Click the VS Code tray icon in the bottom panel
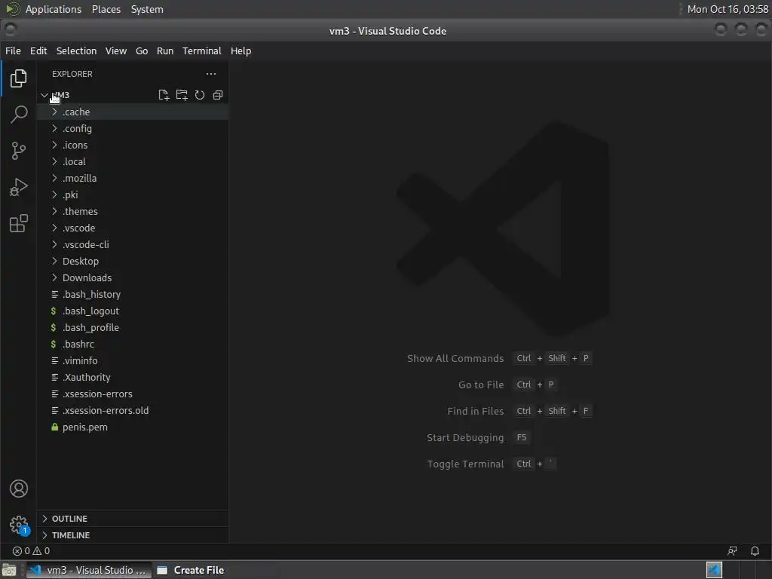Screen dimensions: 772x579 (x=714, y=570)
